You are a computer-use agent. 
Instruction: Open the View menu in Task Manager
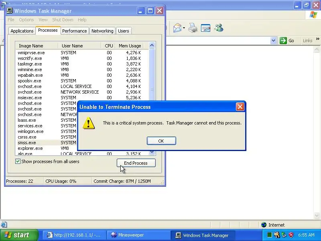[x=43, y=20]
